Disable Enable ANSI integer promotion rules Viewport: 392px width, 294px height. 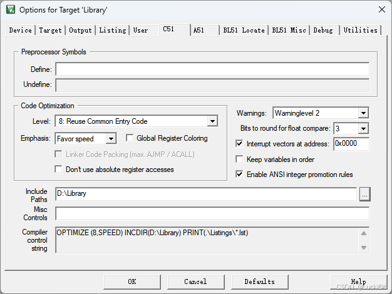tap(239, 174)
